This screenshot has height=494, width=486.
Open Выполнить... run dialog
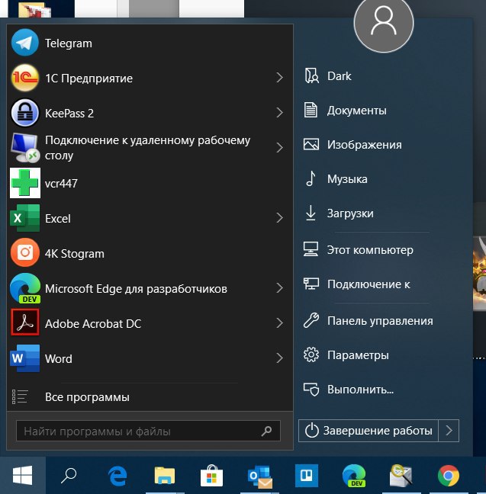click(x=349, y=390)
